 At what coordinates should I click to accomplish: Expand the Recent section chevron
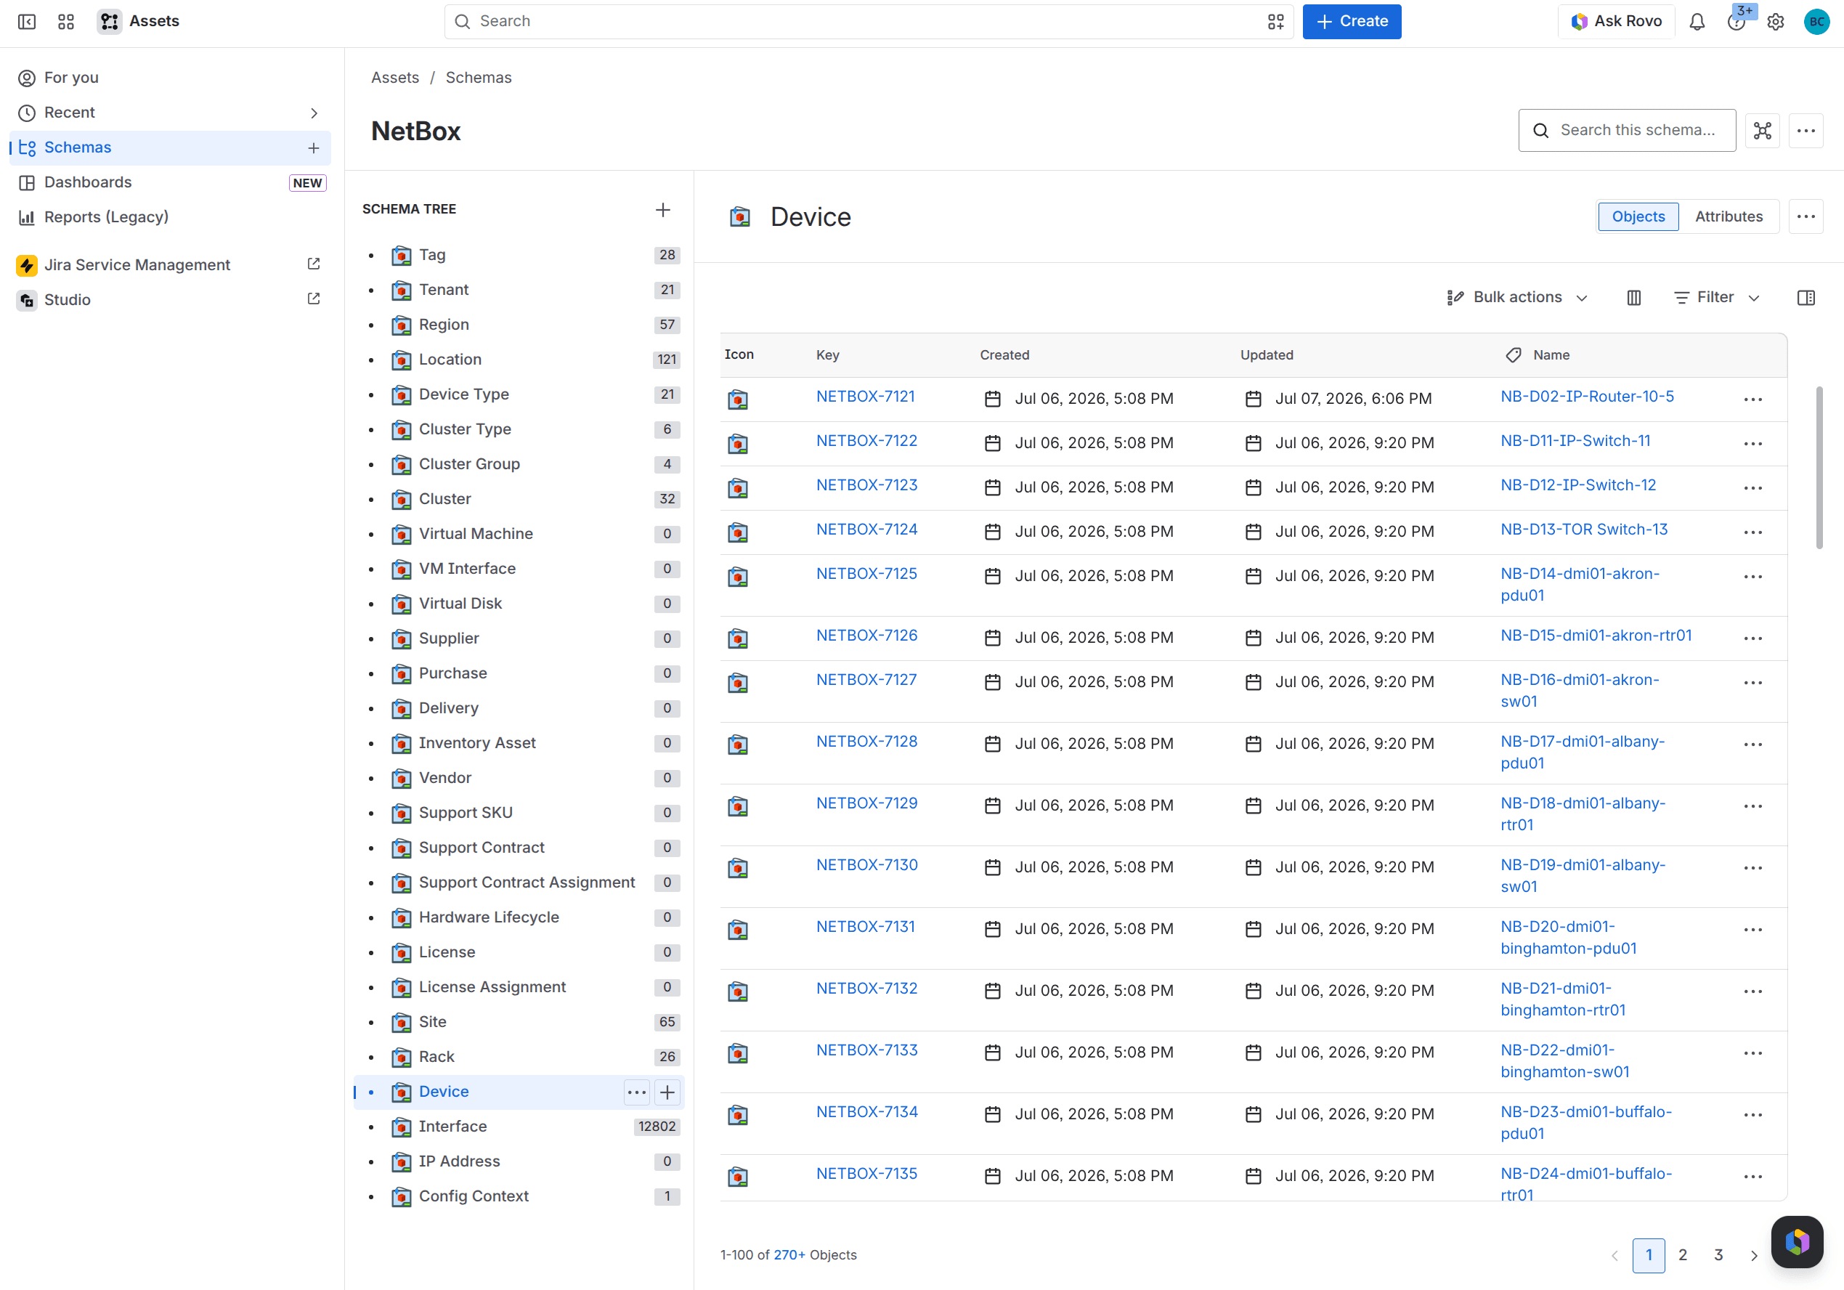(314, 113)
